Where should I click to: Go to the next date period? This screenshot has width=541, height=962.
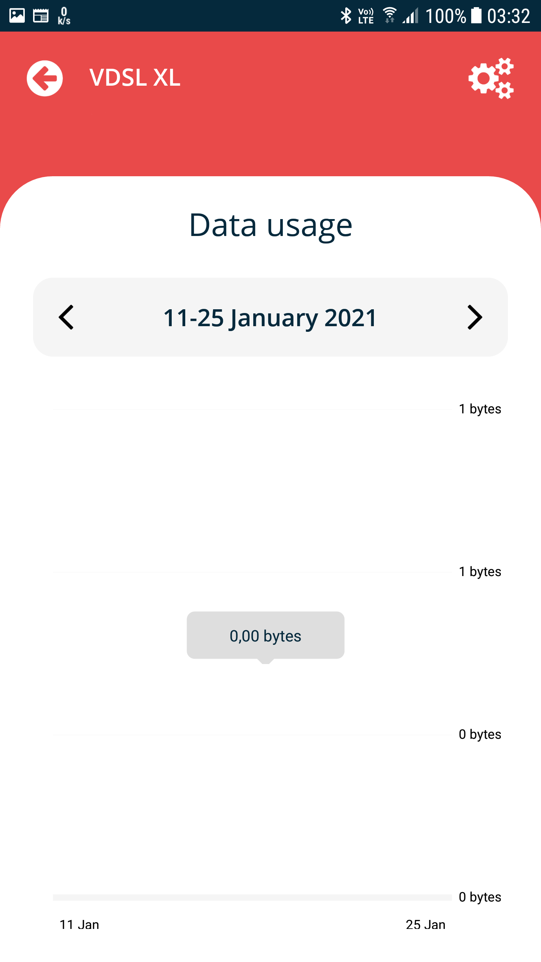point(475,317)
